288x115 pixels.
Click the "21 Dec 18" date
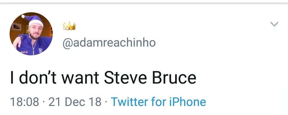click(x=75, y=102)
